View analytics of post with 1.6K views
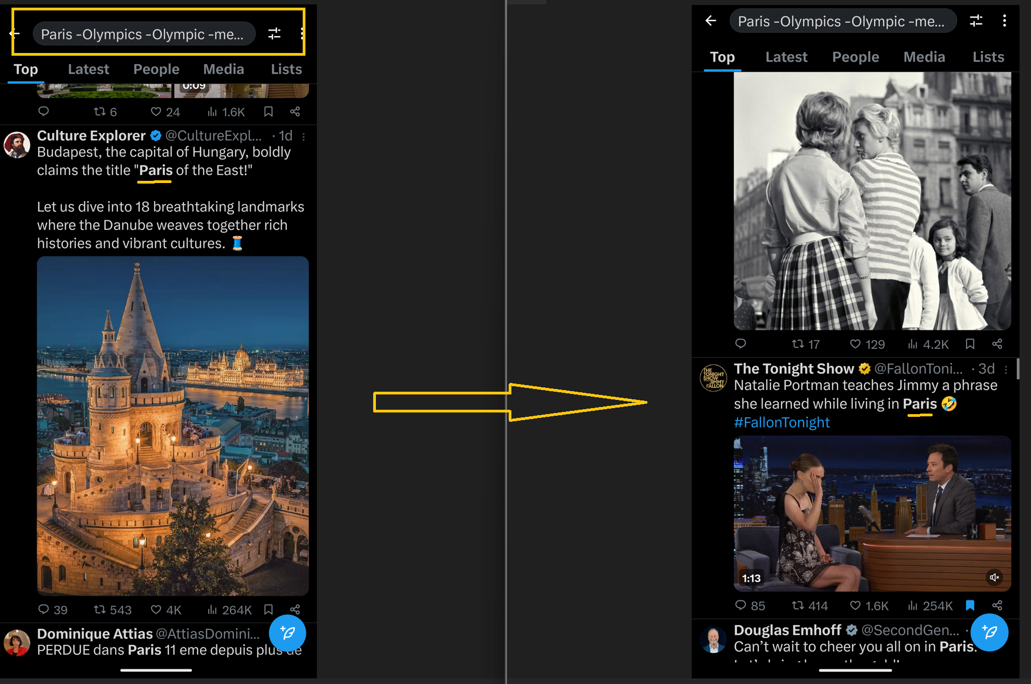Image resolution: width=1031 pixels, height=684 pixels. tap(226, 111)
